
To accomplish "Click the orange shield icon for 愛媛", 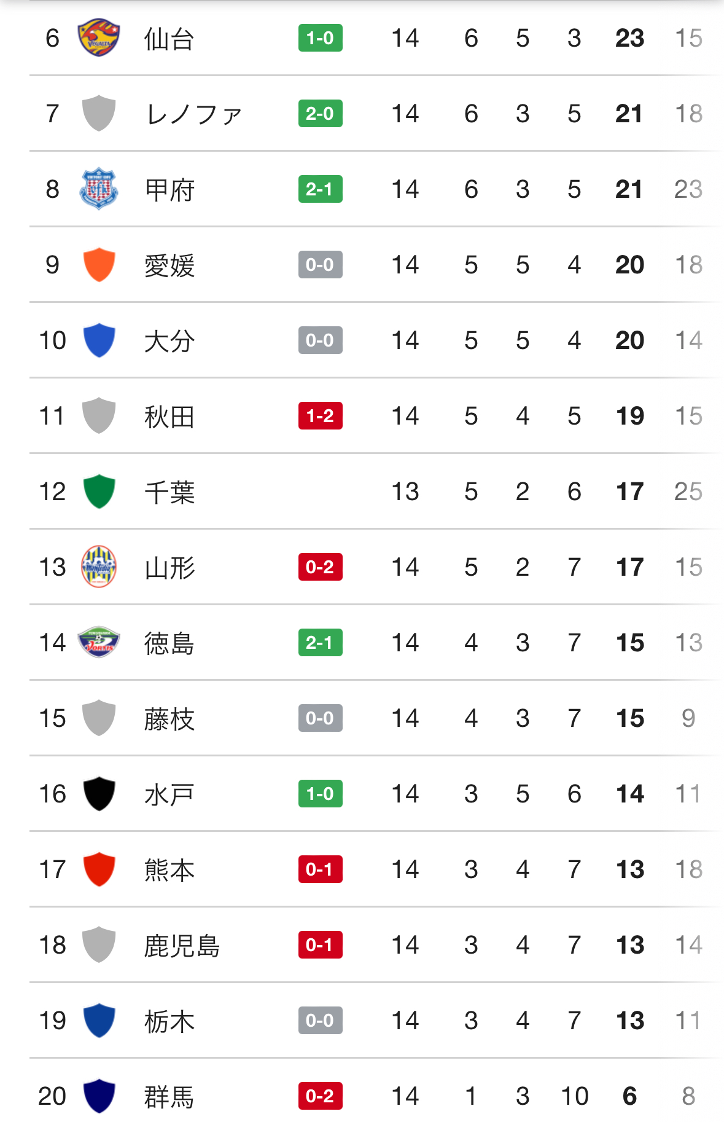I will click(99, 265).
